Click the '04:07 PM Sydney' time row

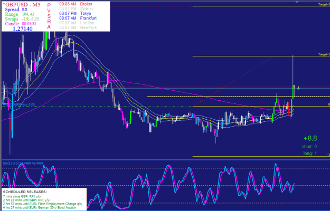(77, 9)
